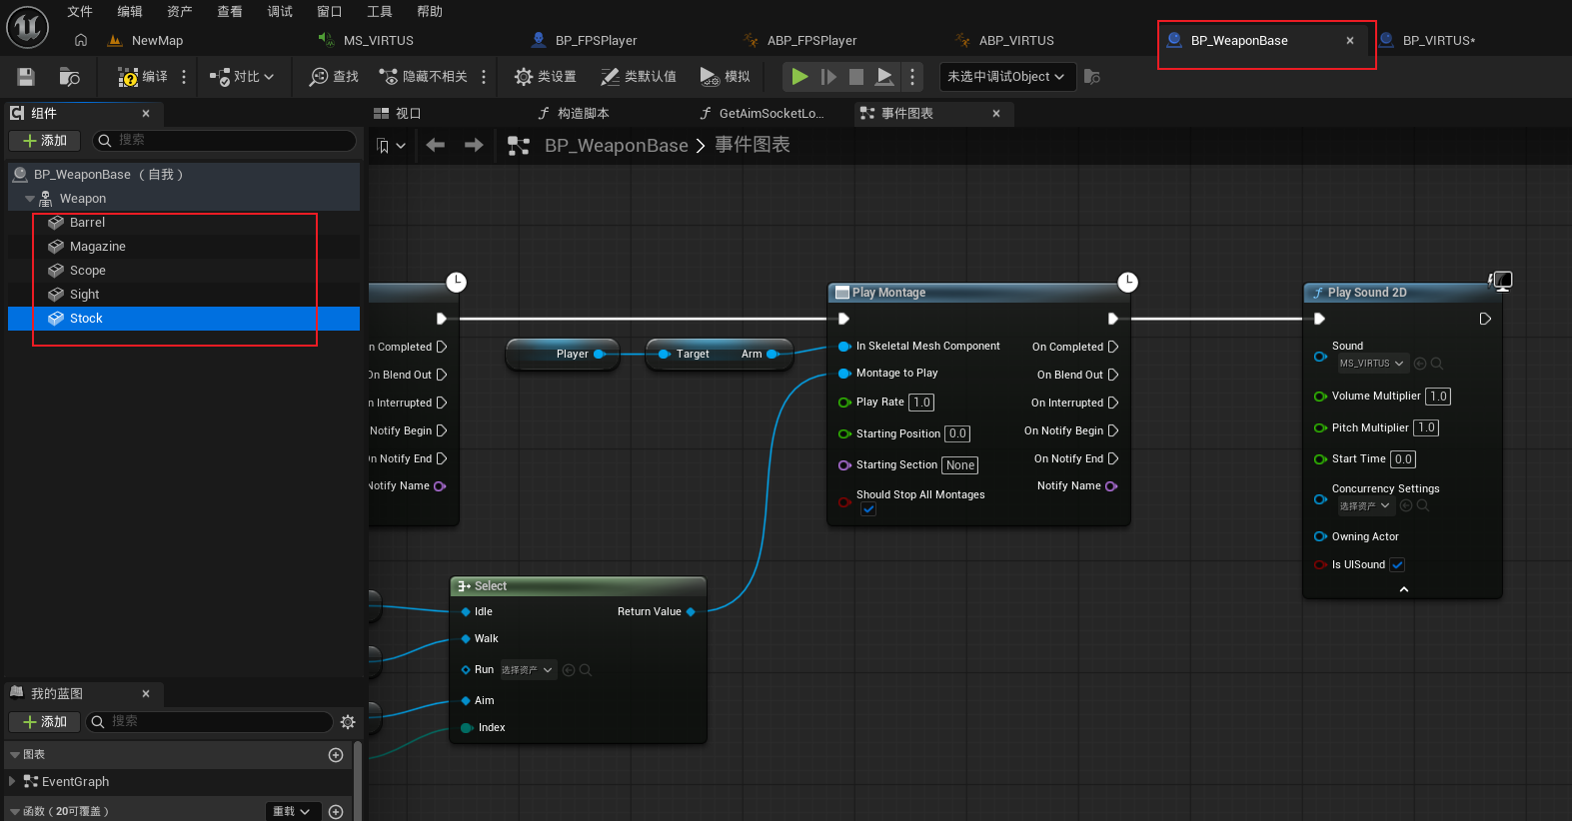Open the 资产 menu

180,12
